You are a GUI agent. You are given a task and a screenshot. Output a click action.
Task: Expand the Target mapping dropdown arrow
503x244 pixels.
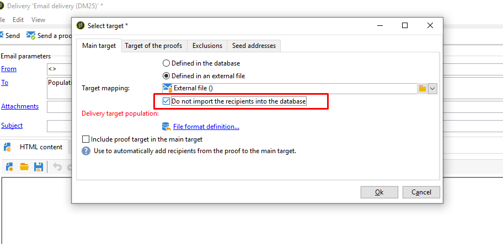coord(433,89)
